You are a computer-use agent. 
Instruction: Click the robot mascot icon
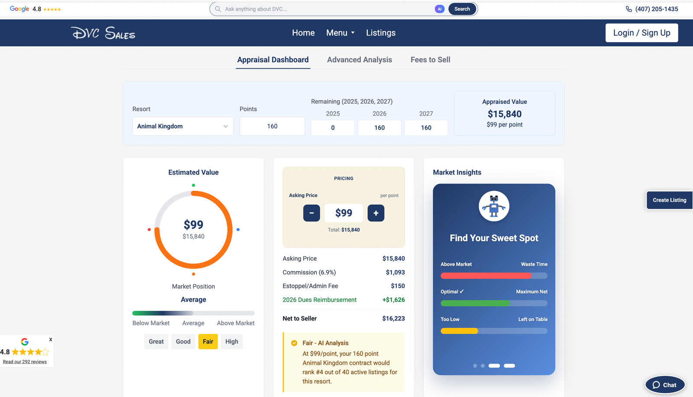point(494,206)
